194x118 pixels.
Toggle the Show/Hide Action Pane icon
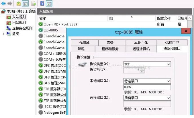pos(49,3)
